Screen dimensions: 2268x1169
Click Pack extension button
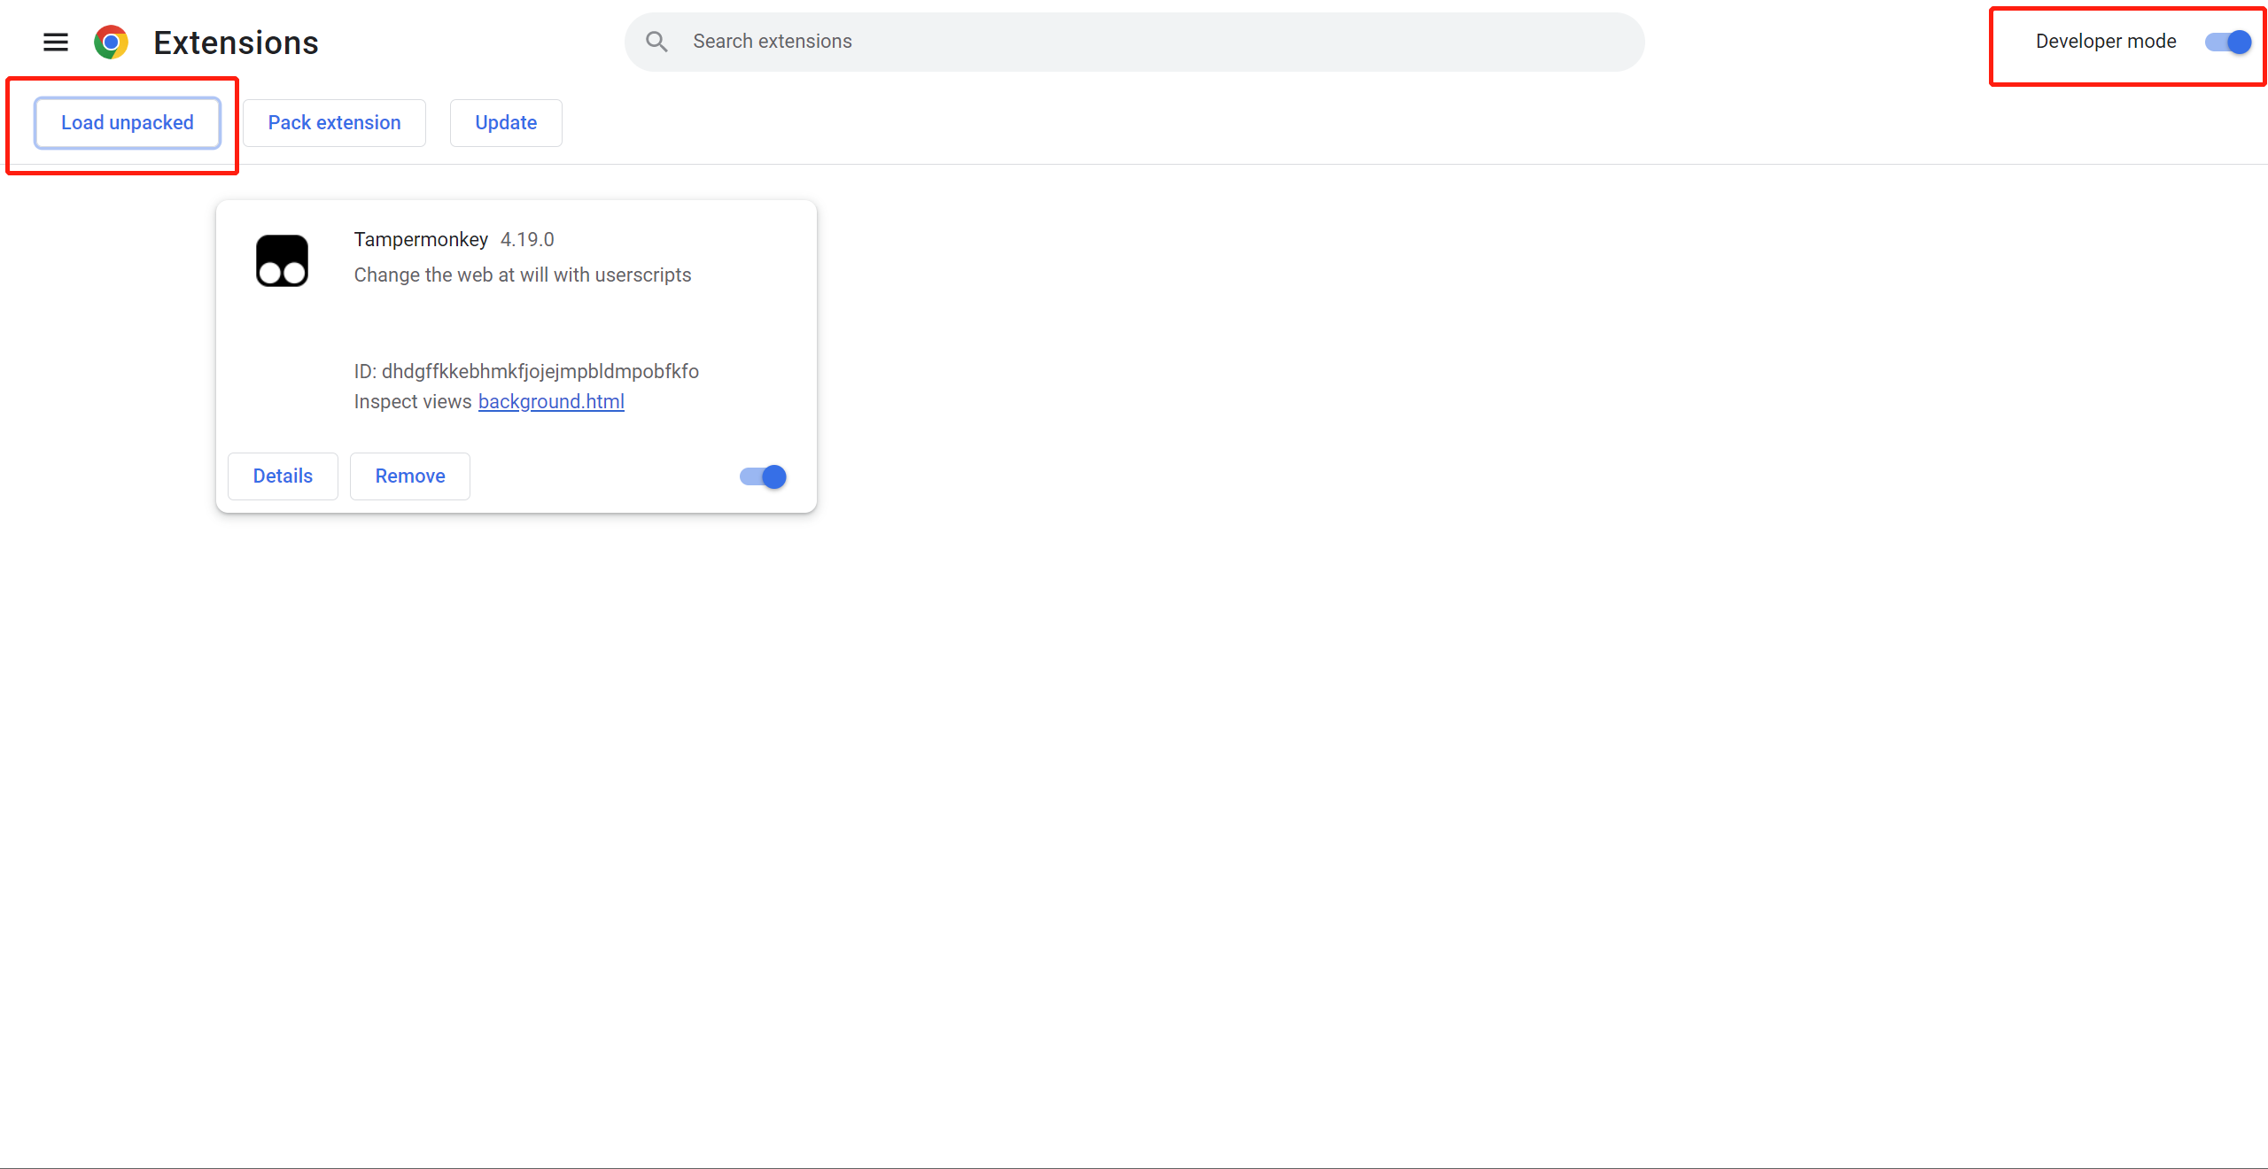[334, 123]
